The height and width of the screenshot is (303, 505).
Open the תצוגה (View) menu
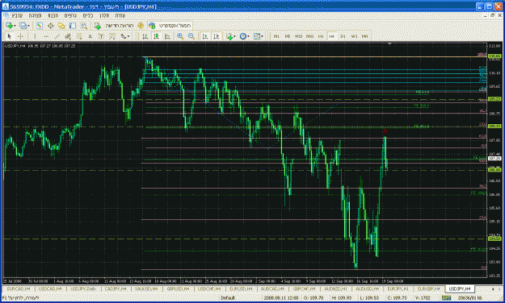pos(35,15)
